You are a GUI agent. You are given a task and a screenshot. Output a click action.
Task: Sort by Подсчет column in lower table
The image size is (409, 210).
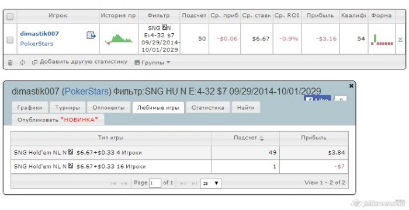pos(245,138)
